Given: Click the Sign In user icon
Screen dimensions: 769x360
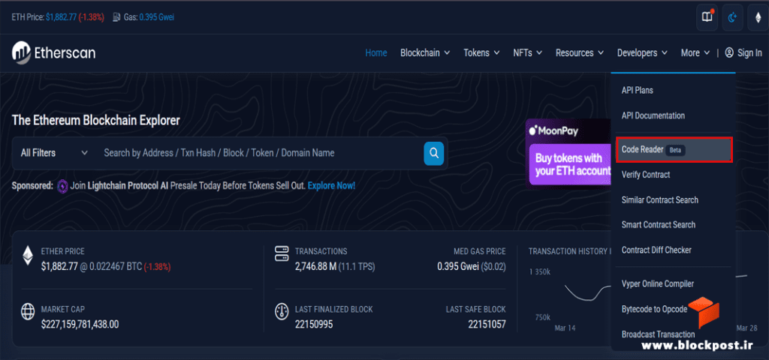Looking at the screenshot, I should point(728,53).
